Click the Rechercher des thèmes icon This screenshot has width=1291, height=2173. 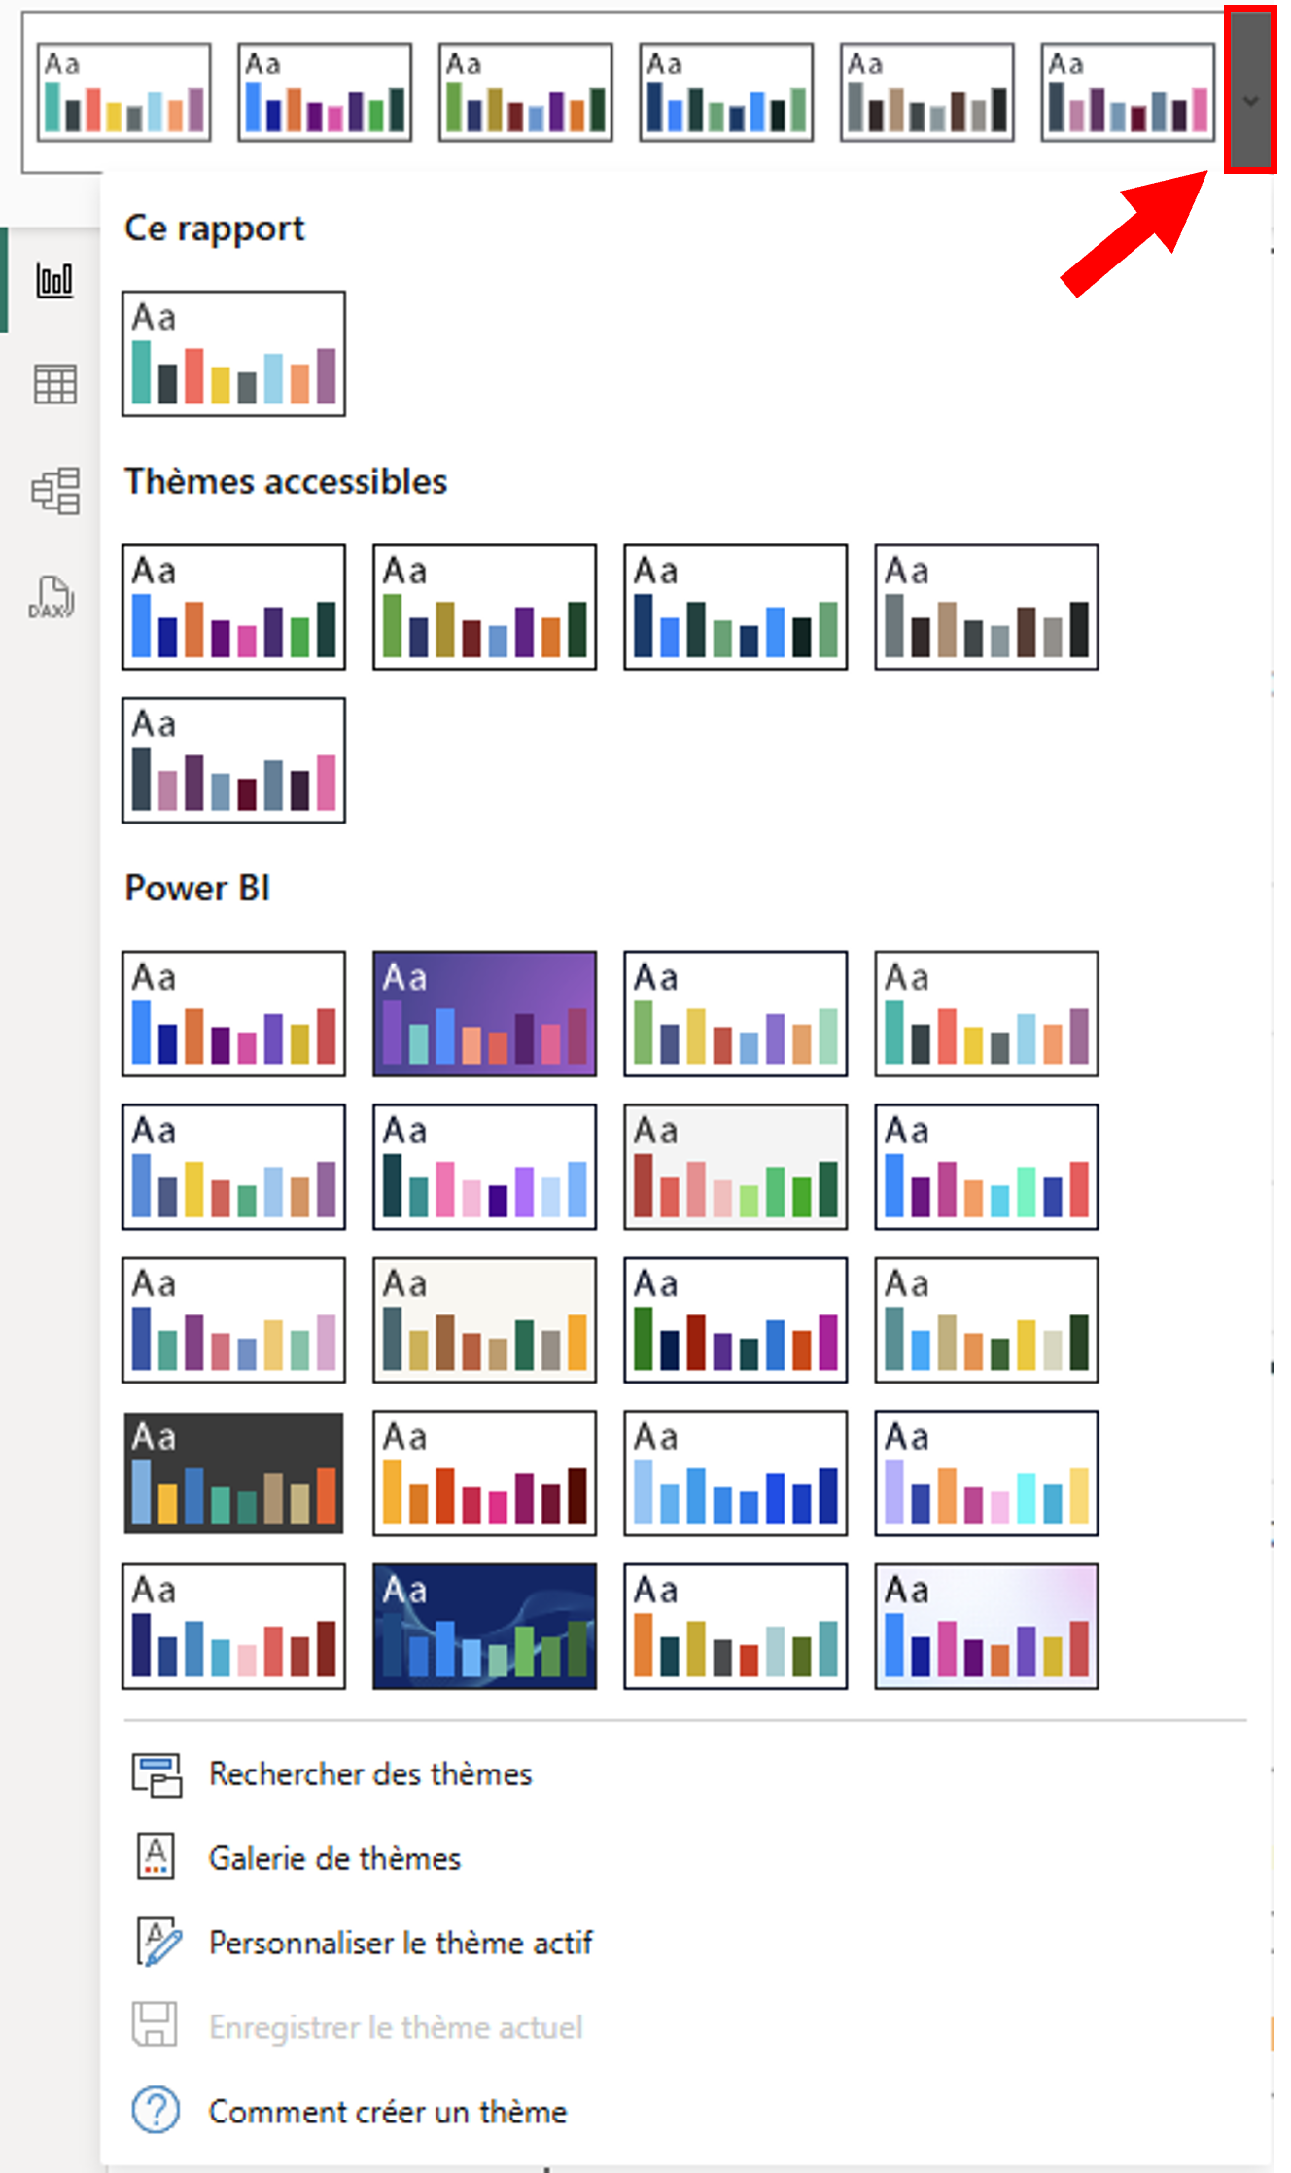tap(156, 1774)
